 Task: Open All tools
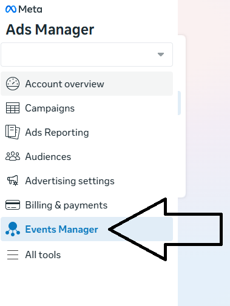(x=87, y=254)
